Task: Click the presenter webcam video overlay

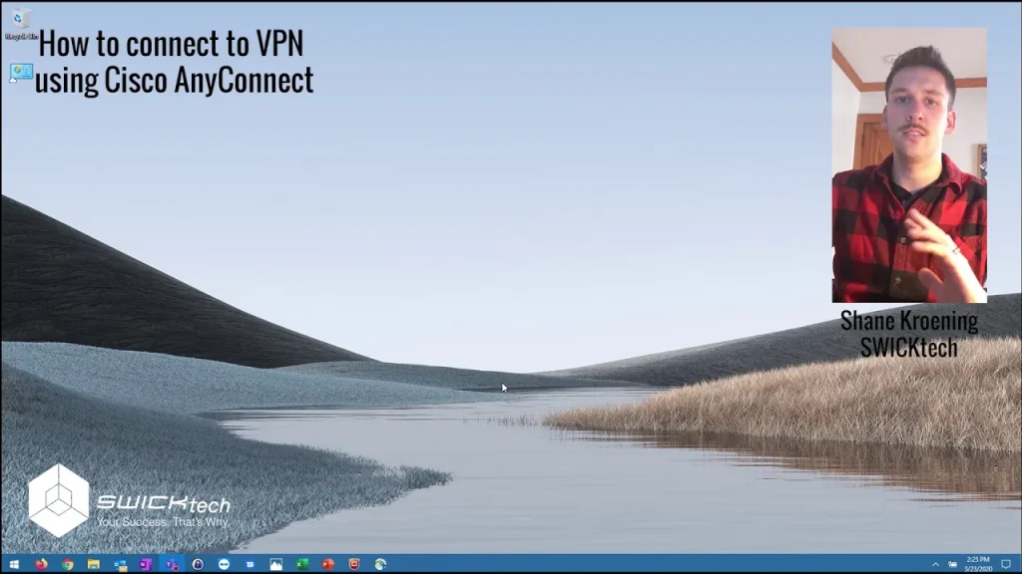Action: [x=909, y=165]
